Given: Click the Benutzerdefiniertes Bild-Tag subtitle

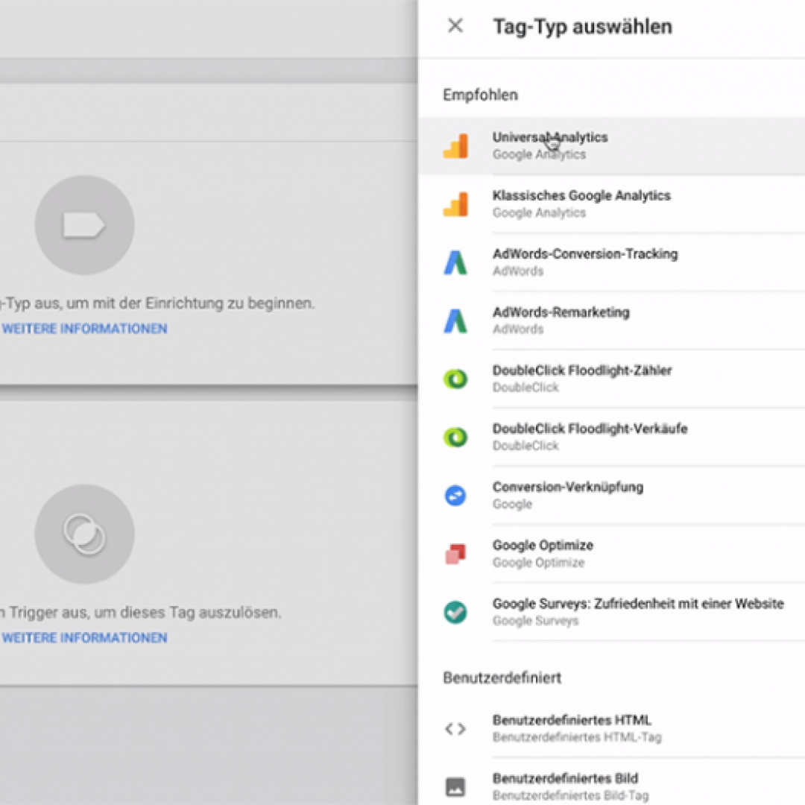Looking at the screenshot, I should (570, 796).
